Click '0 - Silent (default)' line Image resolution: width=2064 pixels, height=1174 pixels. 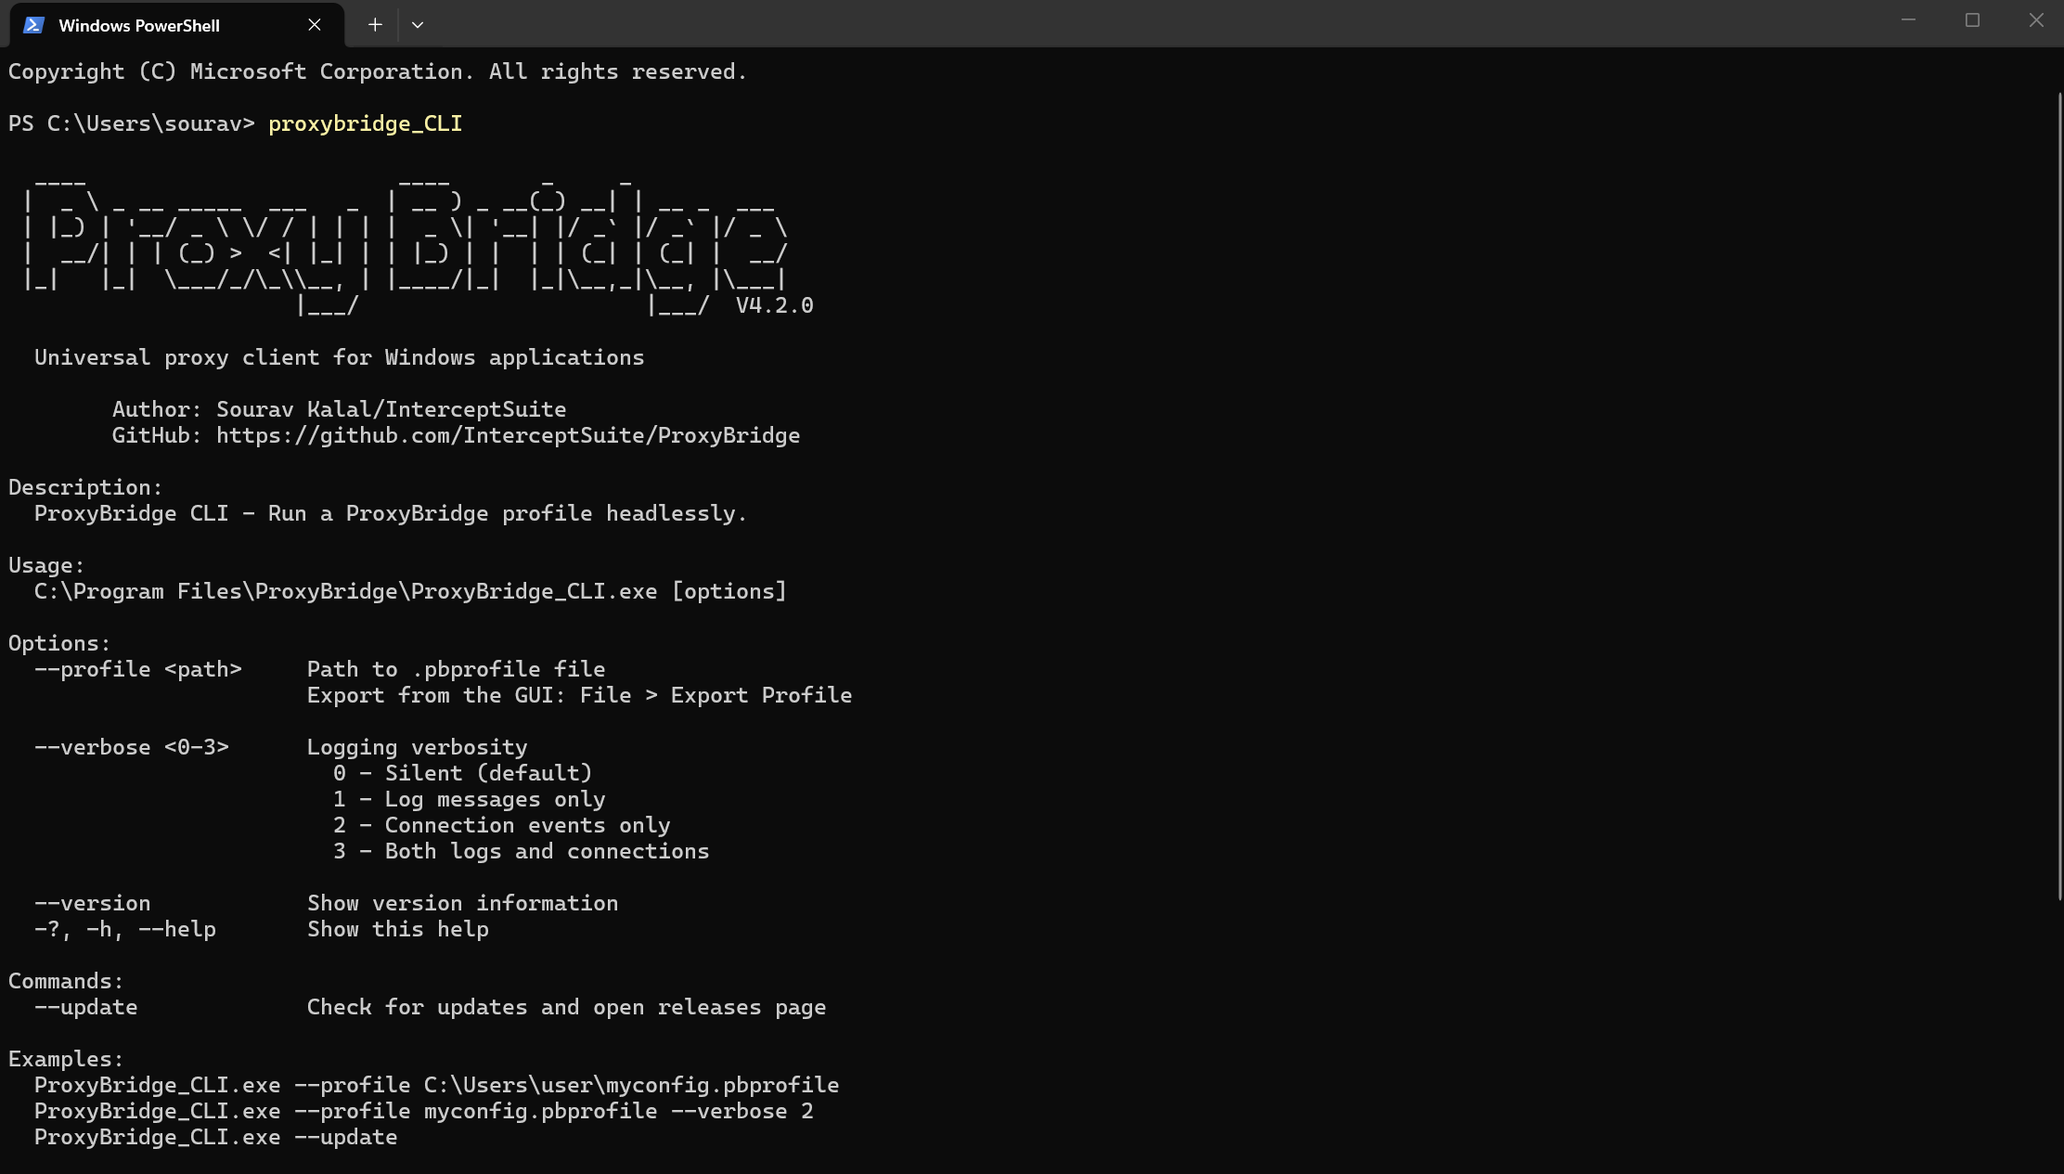[x=462, y=773]
